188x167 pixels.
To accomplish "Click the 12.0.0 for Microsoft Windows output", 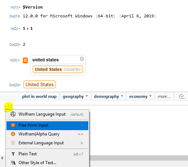I will tap(89, 16).
